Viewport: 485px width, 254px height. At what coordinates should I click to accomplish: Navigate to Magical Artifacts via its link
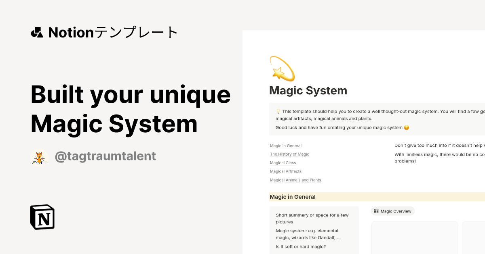pos(285,171)
